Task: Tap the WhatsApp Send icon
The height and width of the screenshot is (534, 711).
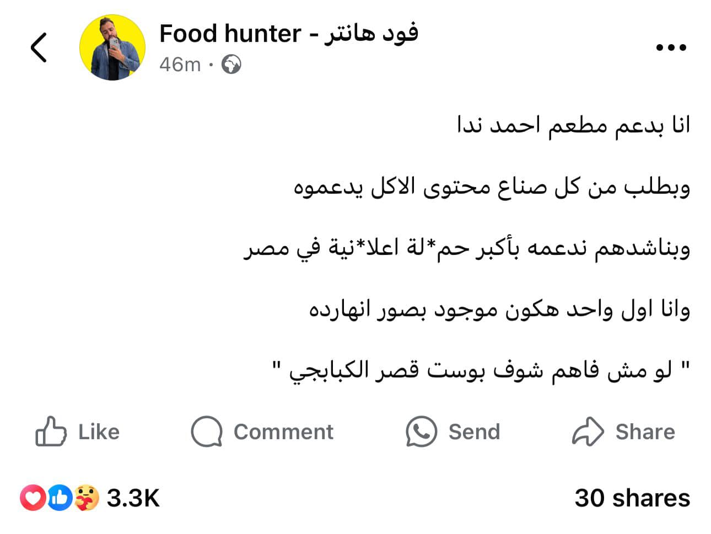Action: click(421, 431)
